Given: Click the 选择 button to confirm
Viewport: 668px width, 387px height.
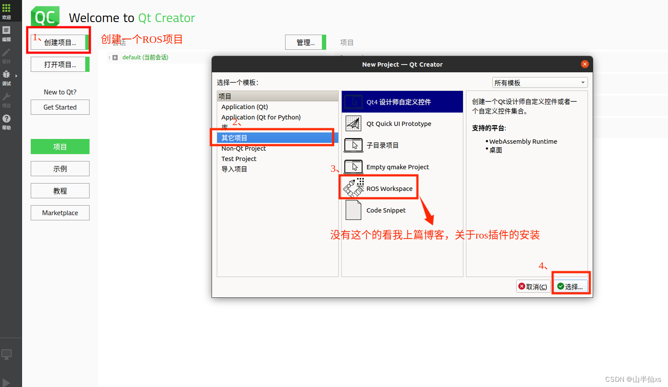Looking at the screenshot, I should coord(570,287).
